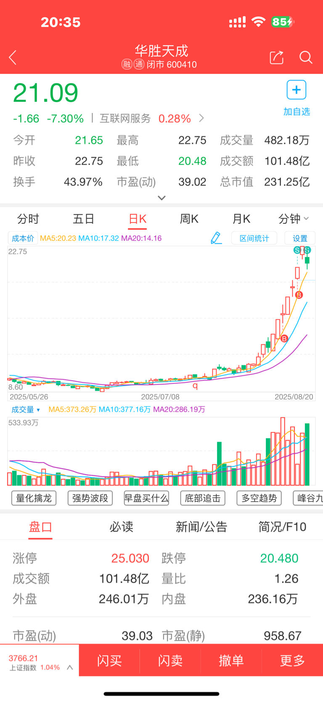Screen dimensions: 323x702
Task: Tap the current price 21.09
Action: pos(45,93)
